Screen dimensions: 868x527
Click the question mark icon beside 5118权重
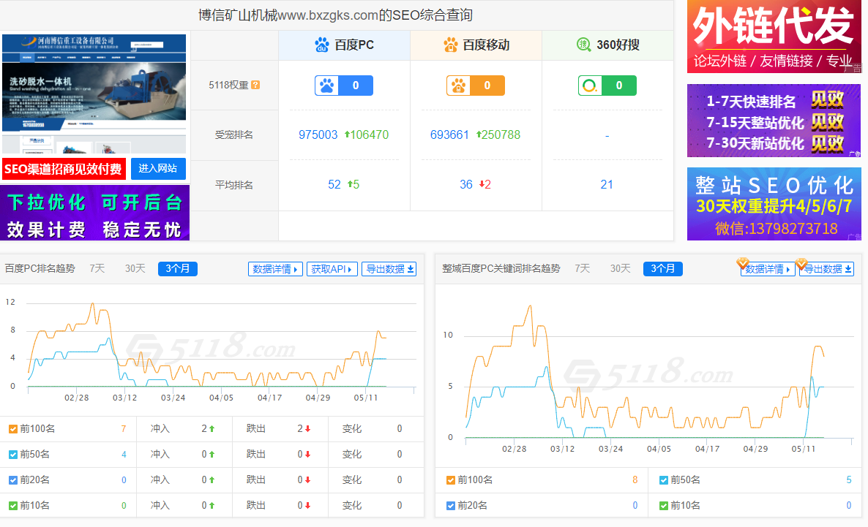255,85
